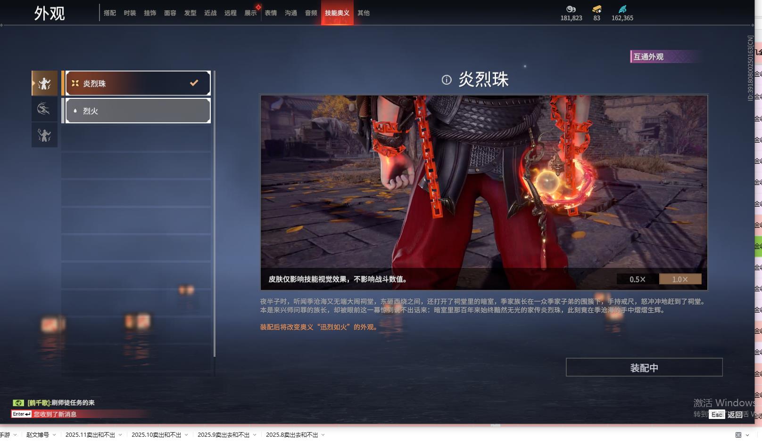
Task: Click the 皮肤仅影响技能视觉效果 notice text
Action: click(x=338, y=279)
